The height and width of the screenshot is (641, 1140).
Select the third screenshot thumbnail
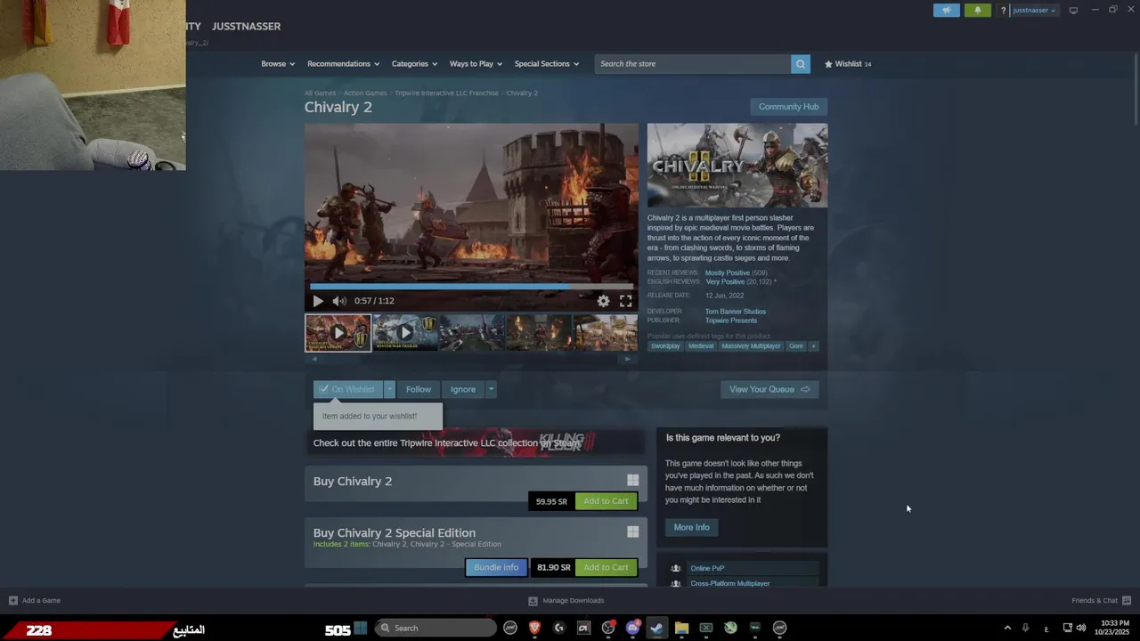coord(472,332)
